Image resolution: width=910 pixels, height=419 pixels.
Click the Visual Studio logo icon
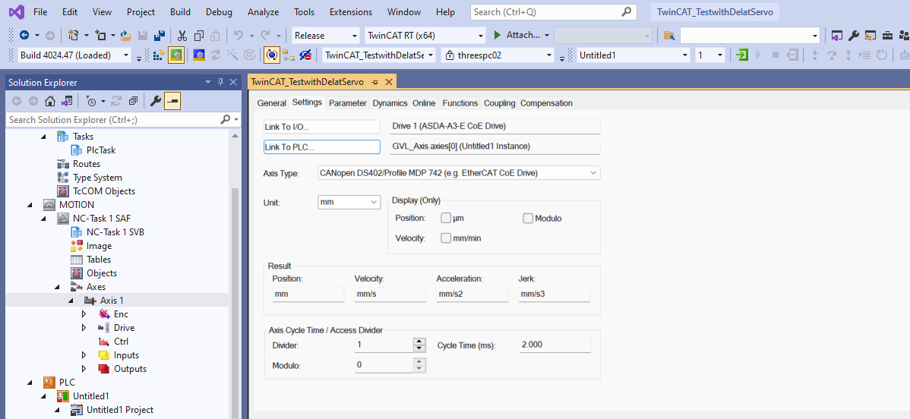click(16, 11)
